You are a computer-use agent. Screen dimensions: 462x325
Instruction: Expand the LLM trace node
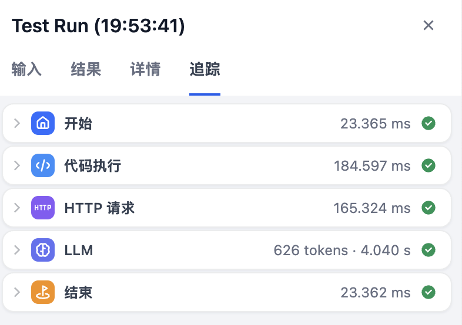pos(17,250)
